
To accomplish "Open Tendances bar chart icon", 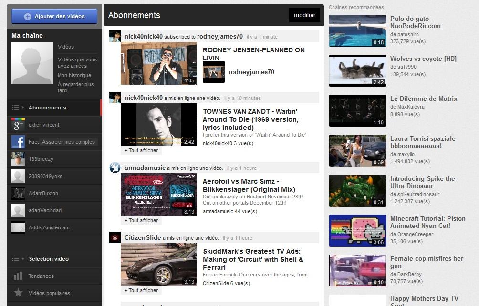I will click(x=18, y=276).
